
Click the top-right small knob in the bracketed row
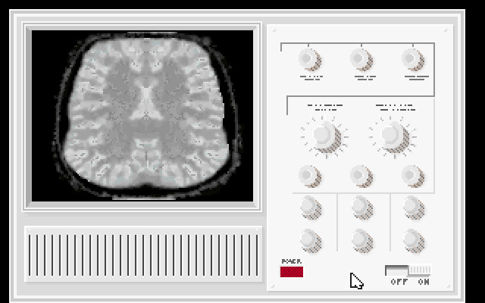pos(413,59)
